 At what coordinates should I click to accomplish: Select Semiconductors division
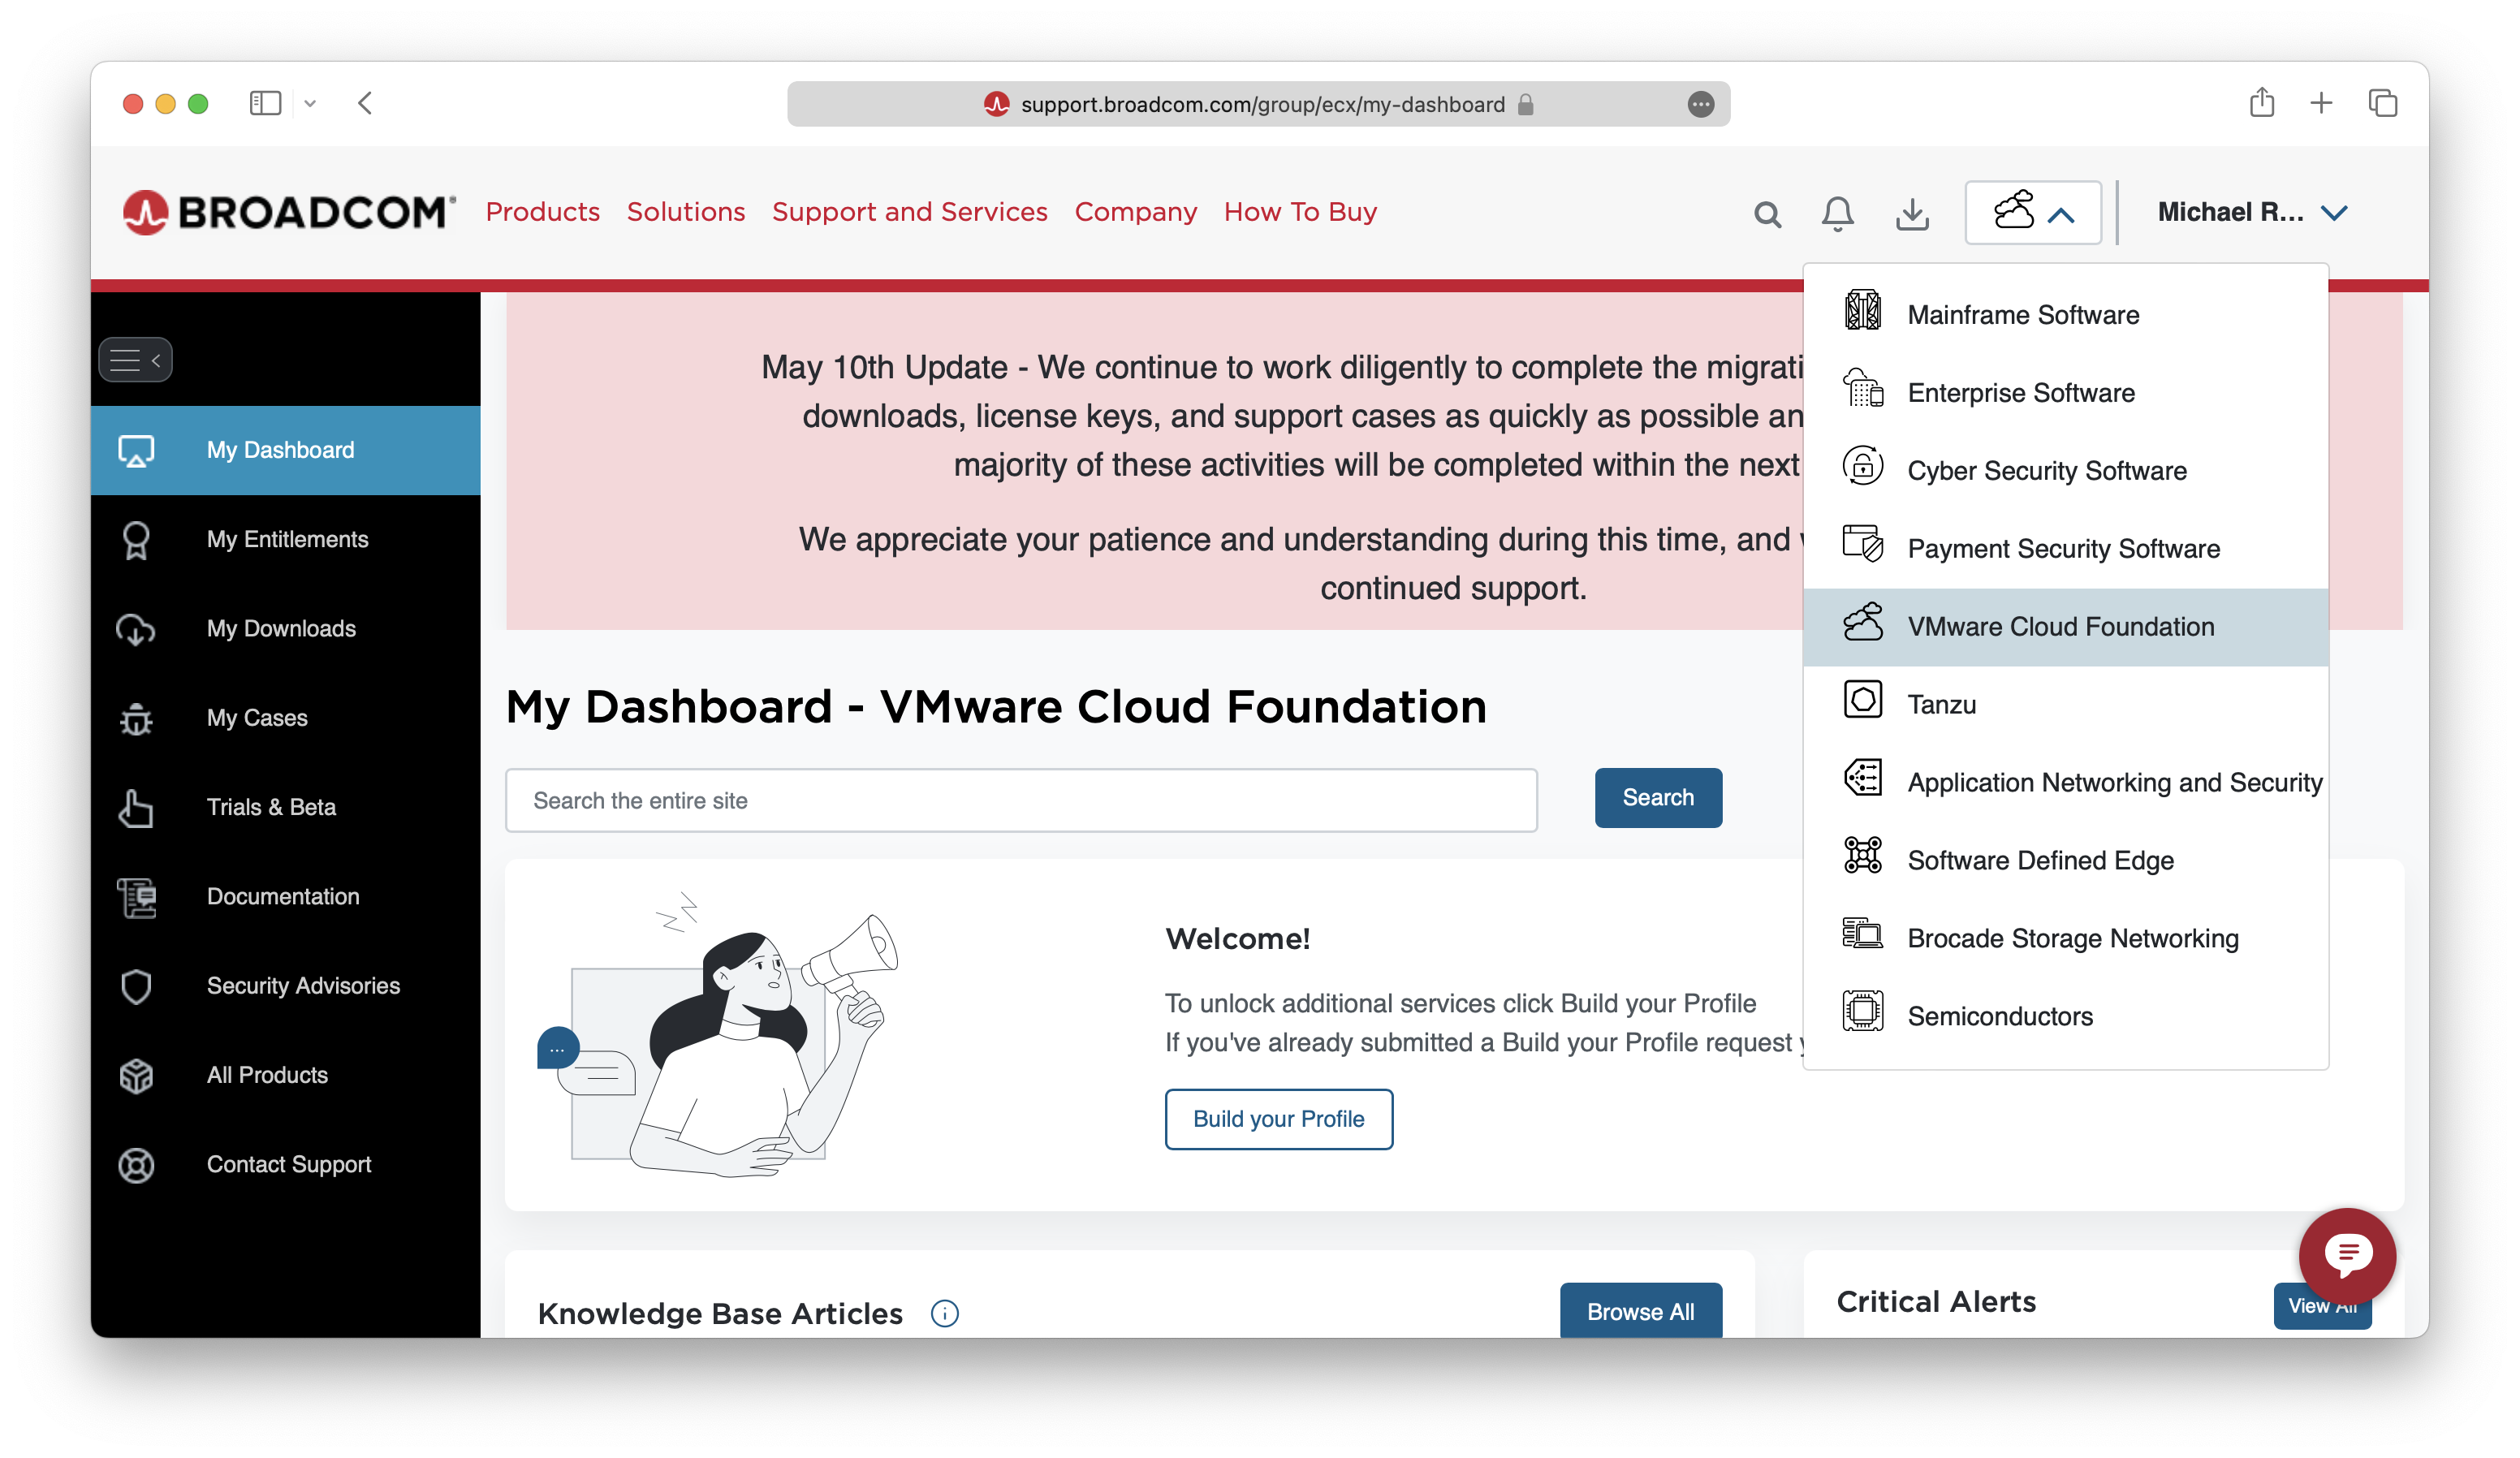[x=2065, y=1017]
